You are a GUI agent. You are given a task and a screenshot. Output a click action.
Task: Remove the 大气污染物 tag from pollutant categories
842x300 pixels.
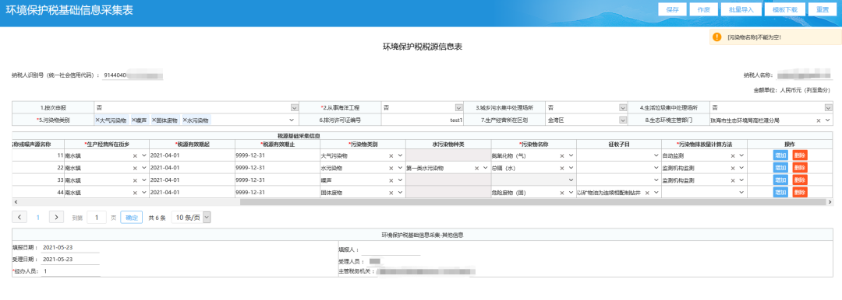(97, 120)
